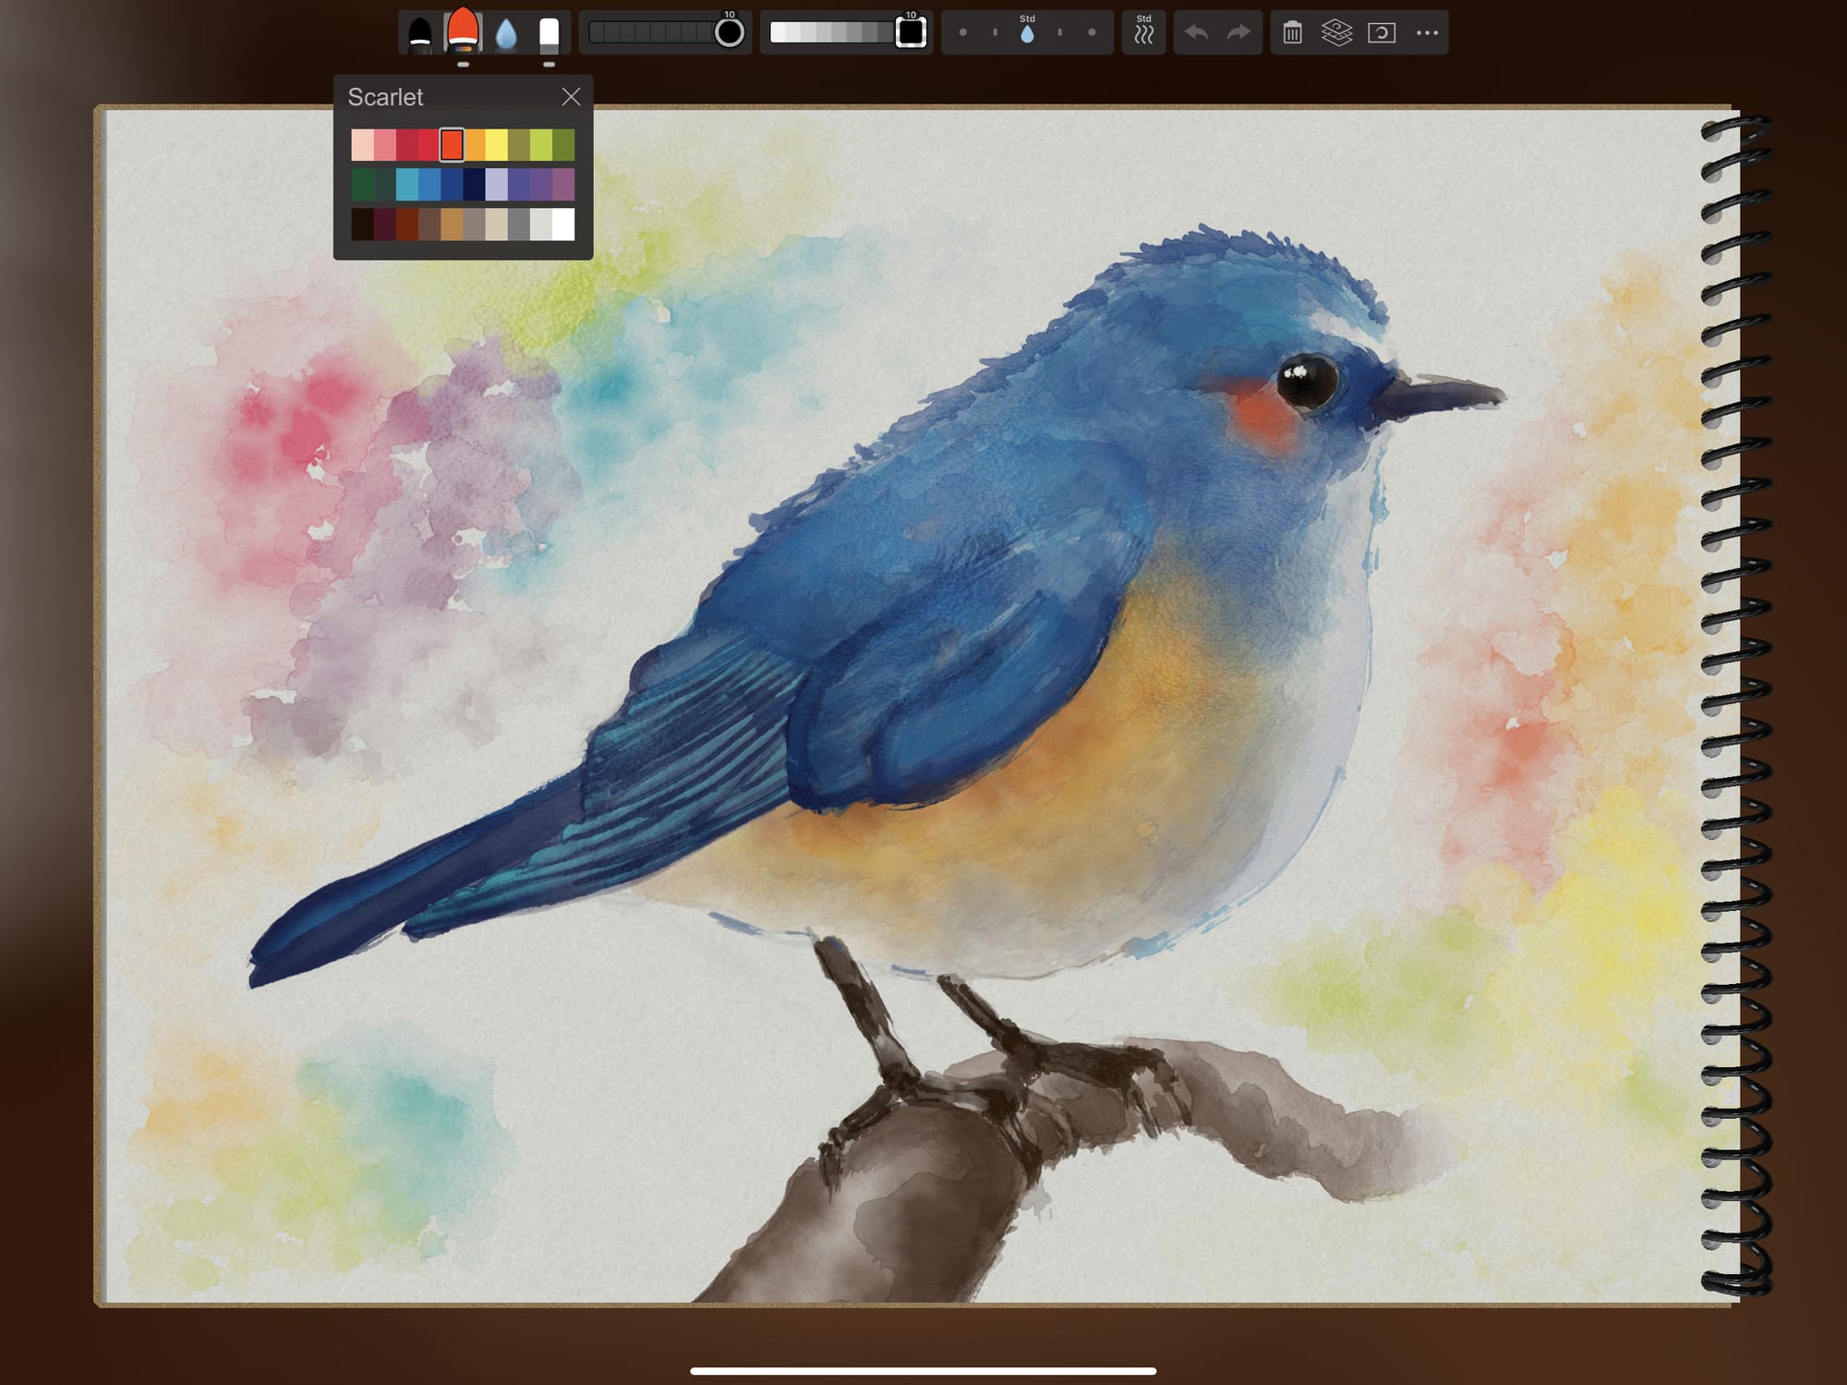Viewport: 1847px width, 1385px height.
Task: Open the canvas rotate/reset icon
Action: pos(1382,33)
